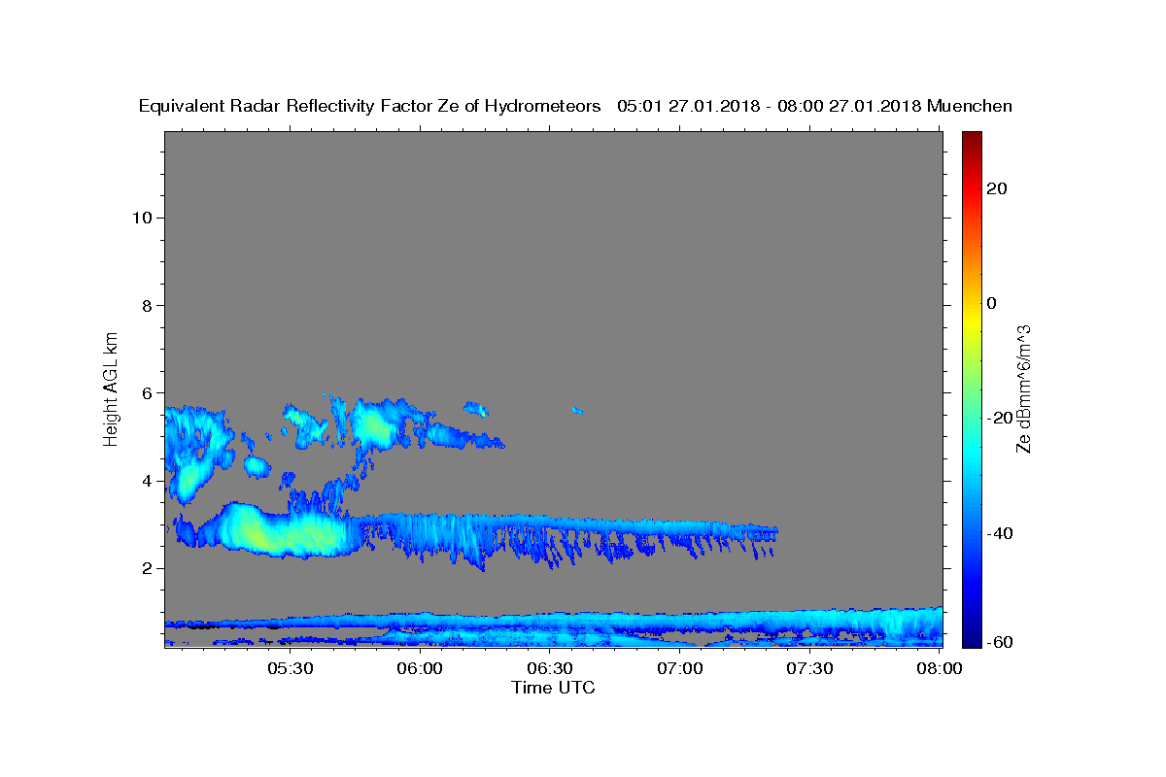Click the colorbar label -40
Viewport: 1166px width, 777px height.
pos(1000,533)
